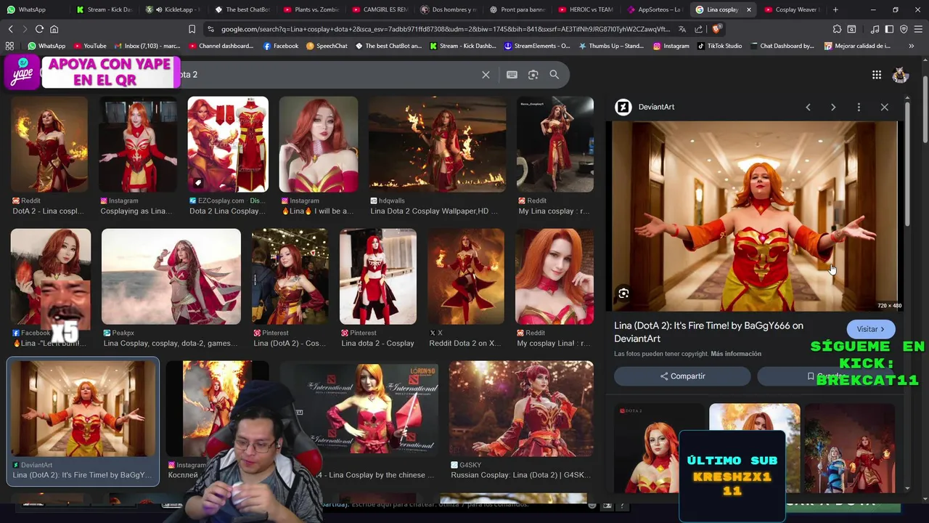Open 'It's Fire Time!' preview title link
929x523 pixels.
(708, 332)
